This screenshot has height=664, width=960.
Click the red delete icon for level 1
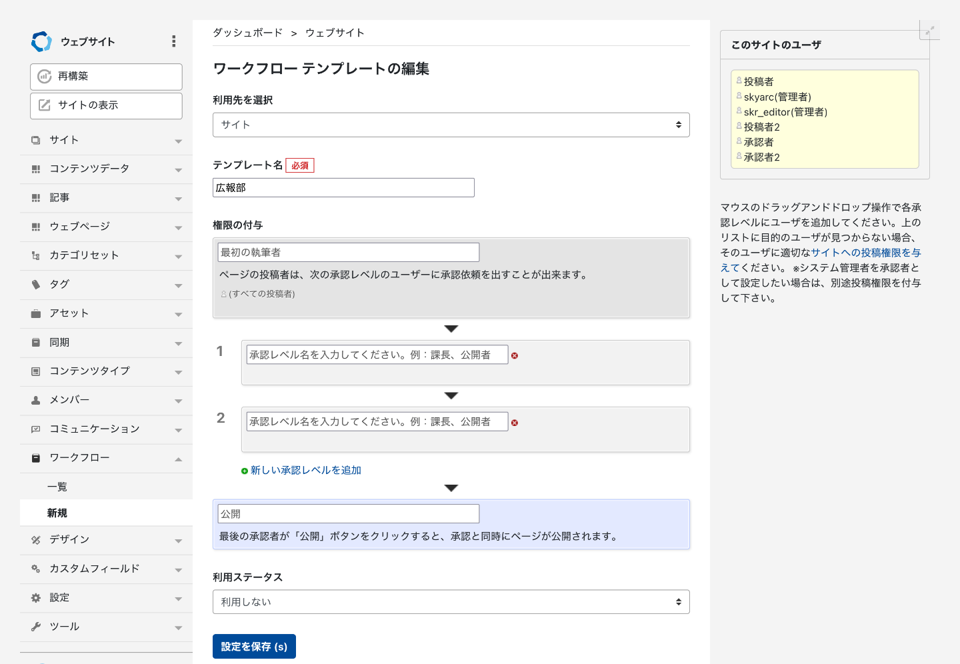pyautogui.click(x=515, y=356)
